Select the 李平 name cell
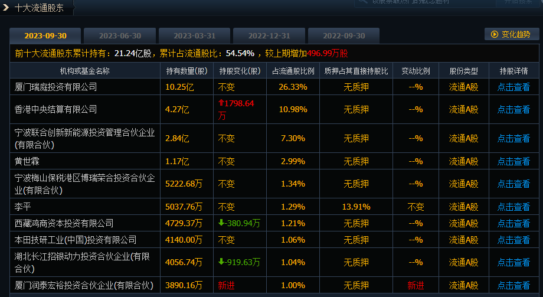Viewport: 543px width, 297px height. [85, 207]
